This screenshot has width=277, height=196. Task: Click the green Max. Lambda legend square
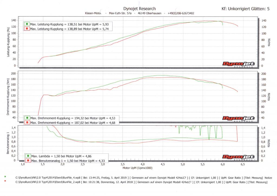click(x=28, y=156)
